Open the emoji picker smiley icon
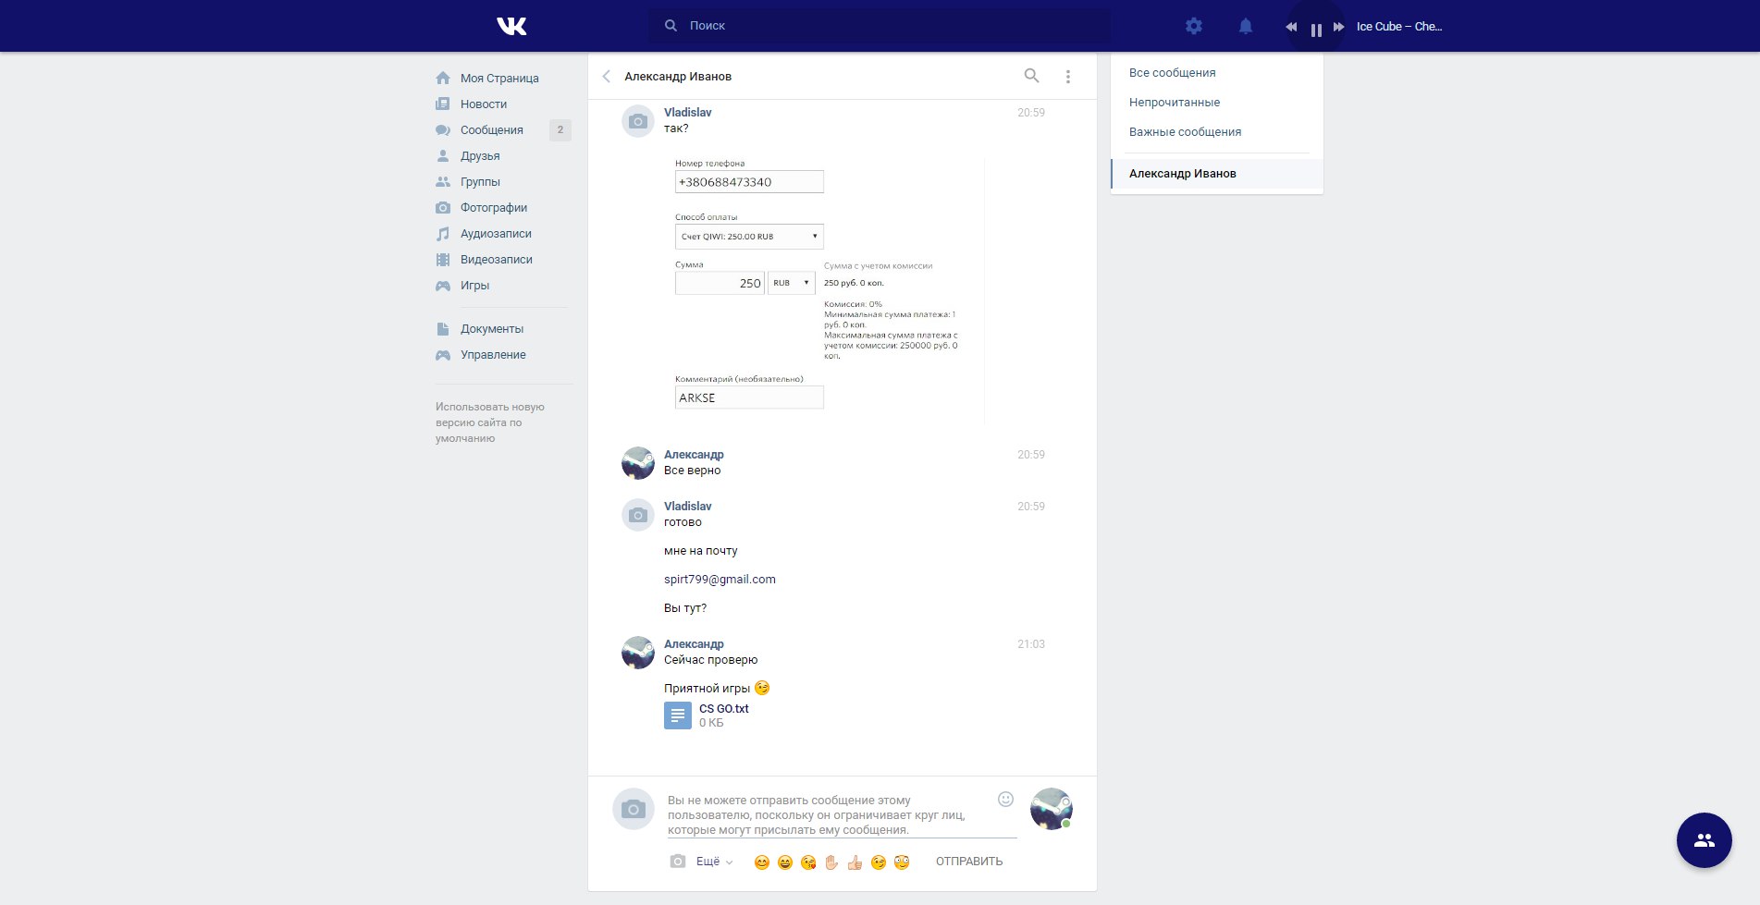This screenshot has height=905, width=1760. 1005,800
